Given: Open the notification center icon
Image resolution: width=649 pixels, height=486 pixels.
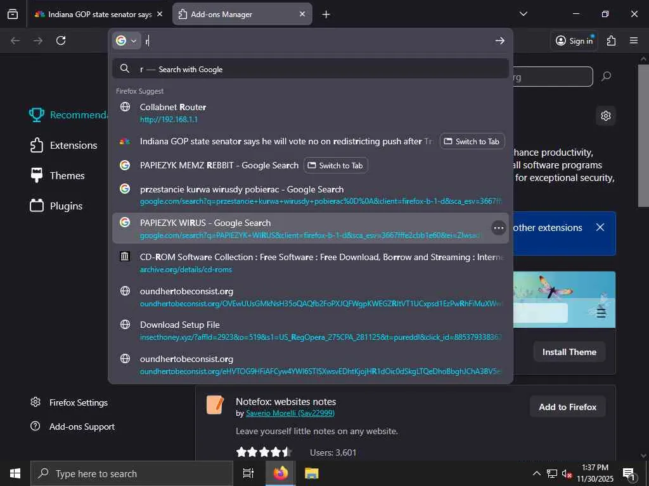Looking at the screenshot, I should click(x=629, y=473).
